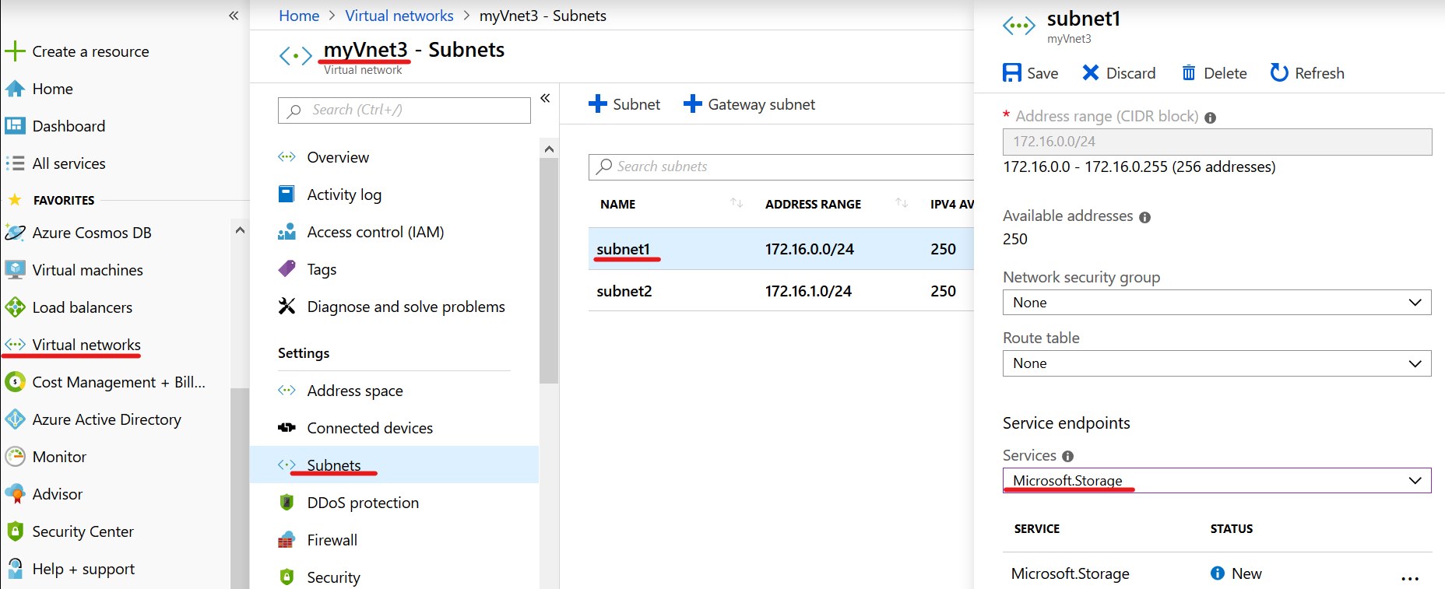This screenshot has height=589, width=1445.
Task: Add a Gateway subnet
Action: pyautogui.click(x=749, y=104)
